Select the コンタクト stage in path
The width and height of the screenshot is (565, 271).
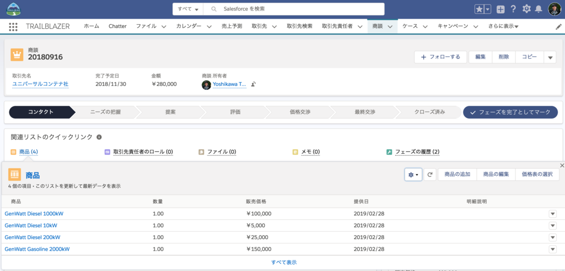click(41, 112)
